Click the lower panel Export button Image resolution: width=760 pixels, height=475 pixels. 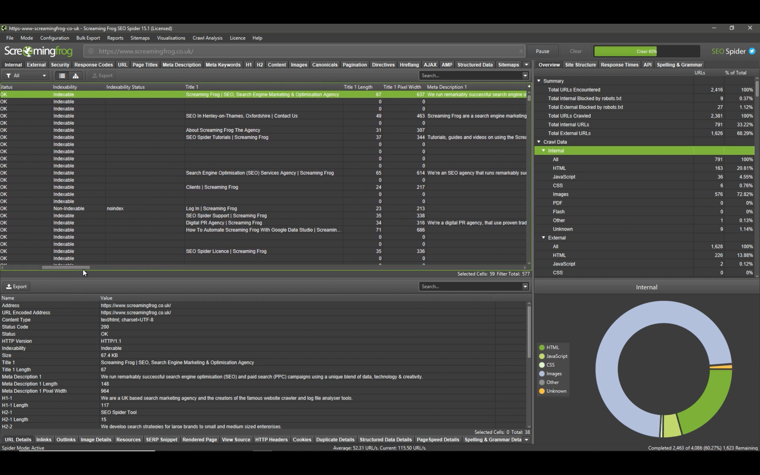tap(17, 286)
